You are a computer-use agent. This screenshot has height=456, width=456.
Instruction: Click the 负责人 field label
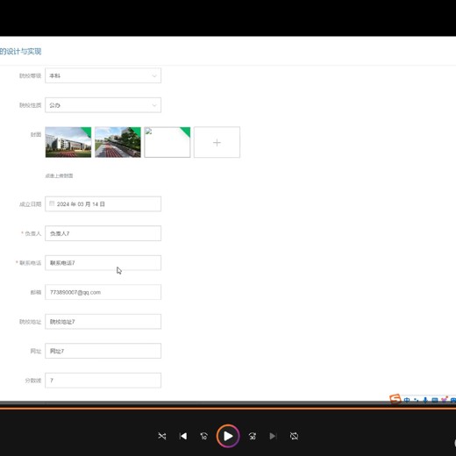pos(32,233)
